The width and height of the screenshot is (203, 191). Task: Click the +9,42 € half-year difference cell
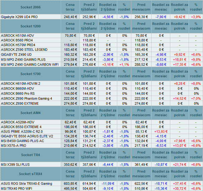(179, 17)
